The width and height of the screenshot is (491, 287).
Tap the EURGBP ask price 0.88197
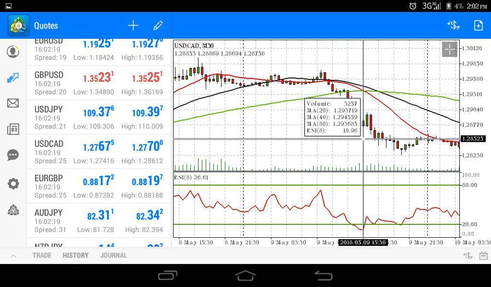point(148,180)
